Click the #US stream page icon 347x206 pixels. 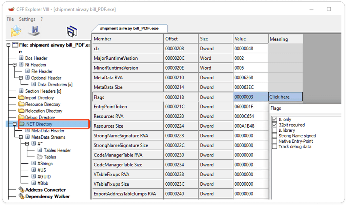click(x=34, y=170)
